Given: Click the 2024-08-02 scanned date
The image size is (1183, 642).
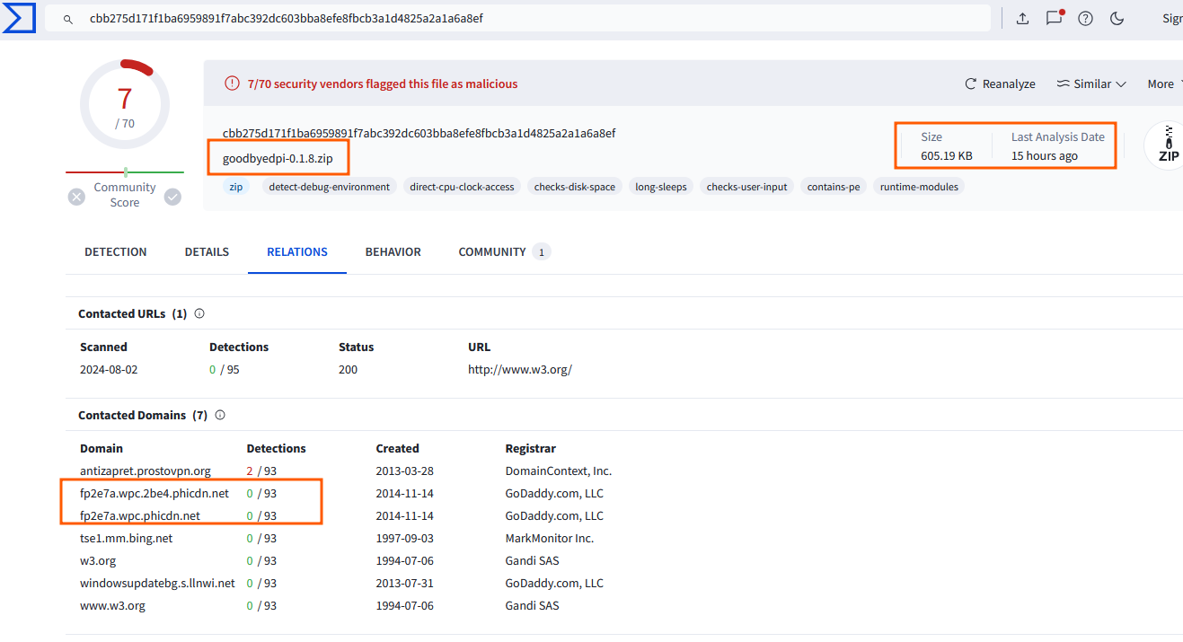Looking at the screenshot, I should point(109,369).
